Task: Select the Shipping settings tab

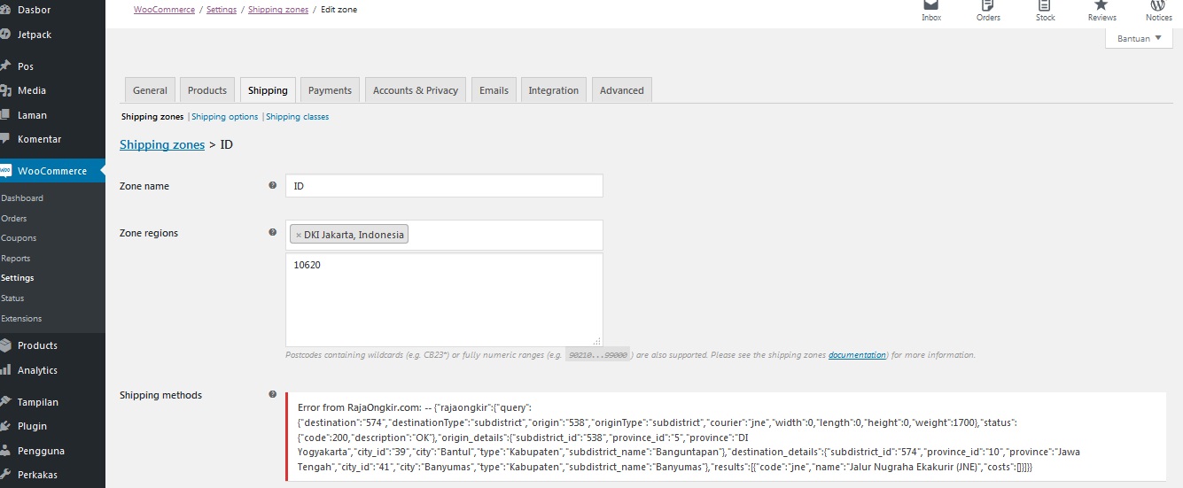Action: pyautogui.click(x=268, y=90)
